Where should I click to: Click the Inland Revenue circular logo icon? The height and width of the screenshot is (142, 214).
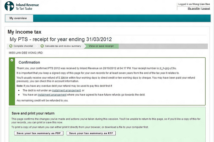tap(9, 6)
